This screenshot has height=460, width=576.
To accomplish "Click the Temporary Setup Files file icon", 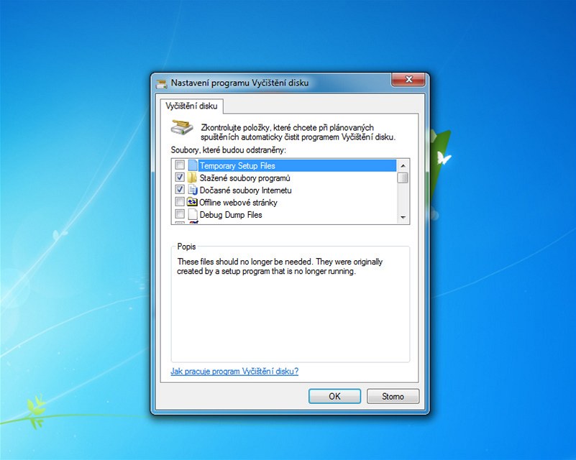I will [192, 166].
